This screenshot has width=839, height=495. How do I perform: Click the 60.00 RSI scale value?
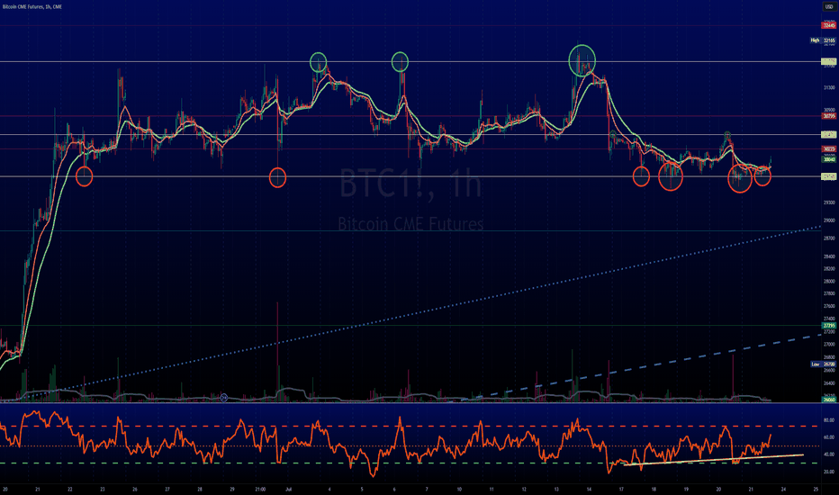click(829, 437)
